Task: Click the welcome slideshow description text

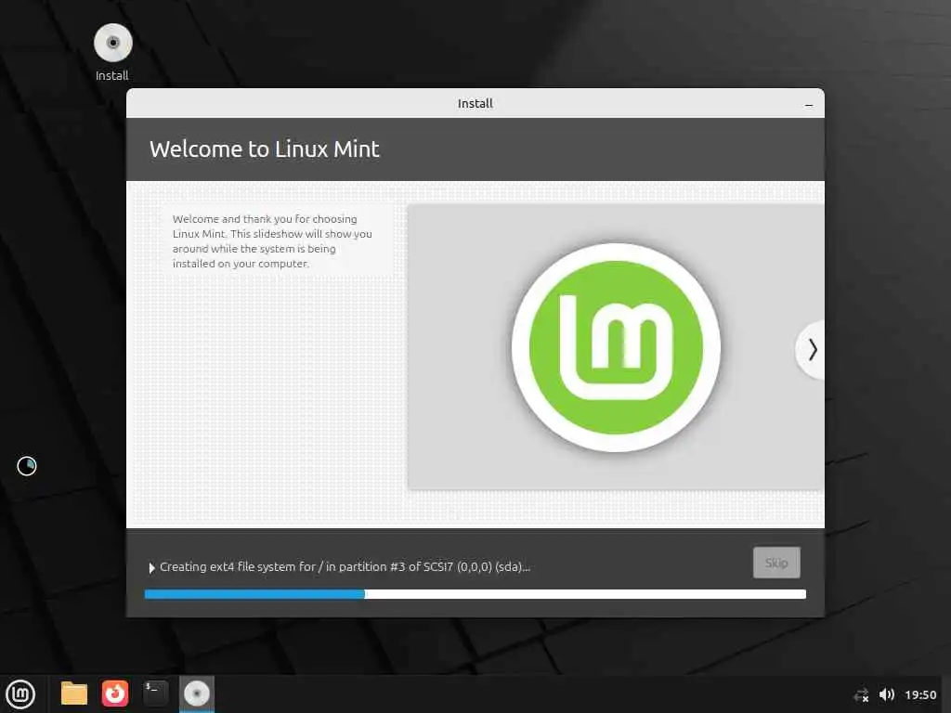Action: coord(272,241)
